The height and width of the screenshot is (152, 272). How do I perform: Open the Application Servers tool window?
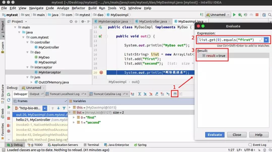pyautogui.click(x=63, y=145)
